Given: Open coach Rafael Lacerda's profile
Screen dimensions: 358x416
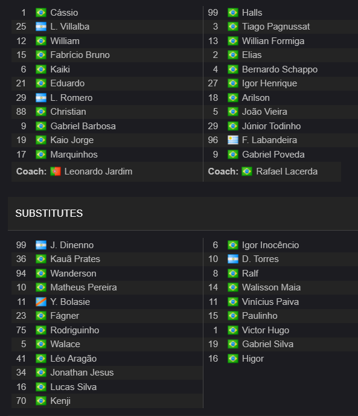Looking at the screenshot, I should pos(287,171).
